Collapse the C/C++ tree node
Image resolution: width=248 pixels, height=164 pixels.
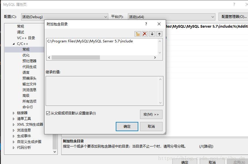[14, 44]
